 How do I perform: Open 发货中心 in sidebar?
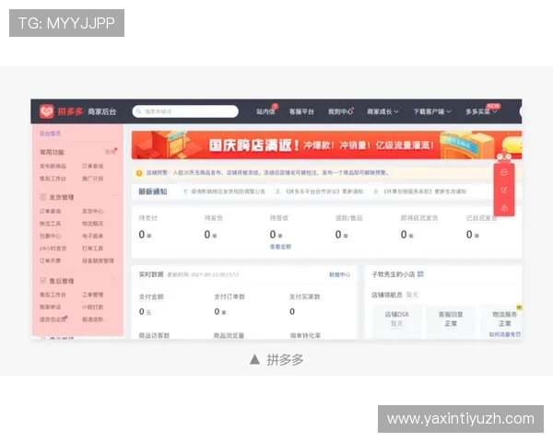(x=93, y=211)
